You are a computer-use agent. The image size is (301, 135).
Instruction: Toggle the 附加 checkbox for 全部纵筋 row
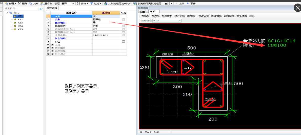124,35
